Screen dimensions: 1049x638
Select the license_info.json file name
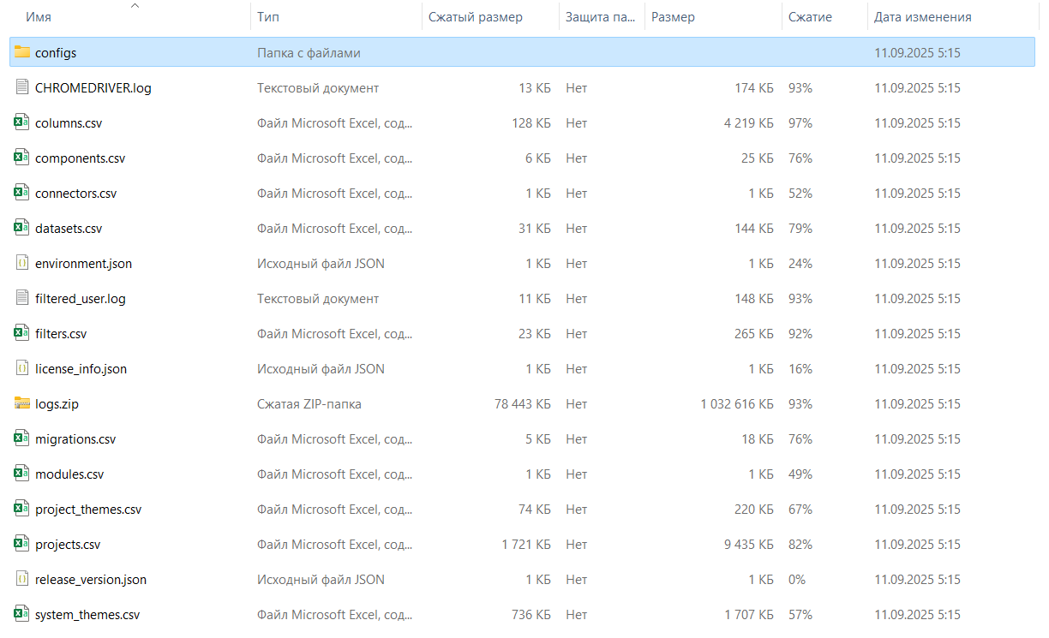click(81, 369)
